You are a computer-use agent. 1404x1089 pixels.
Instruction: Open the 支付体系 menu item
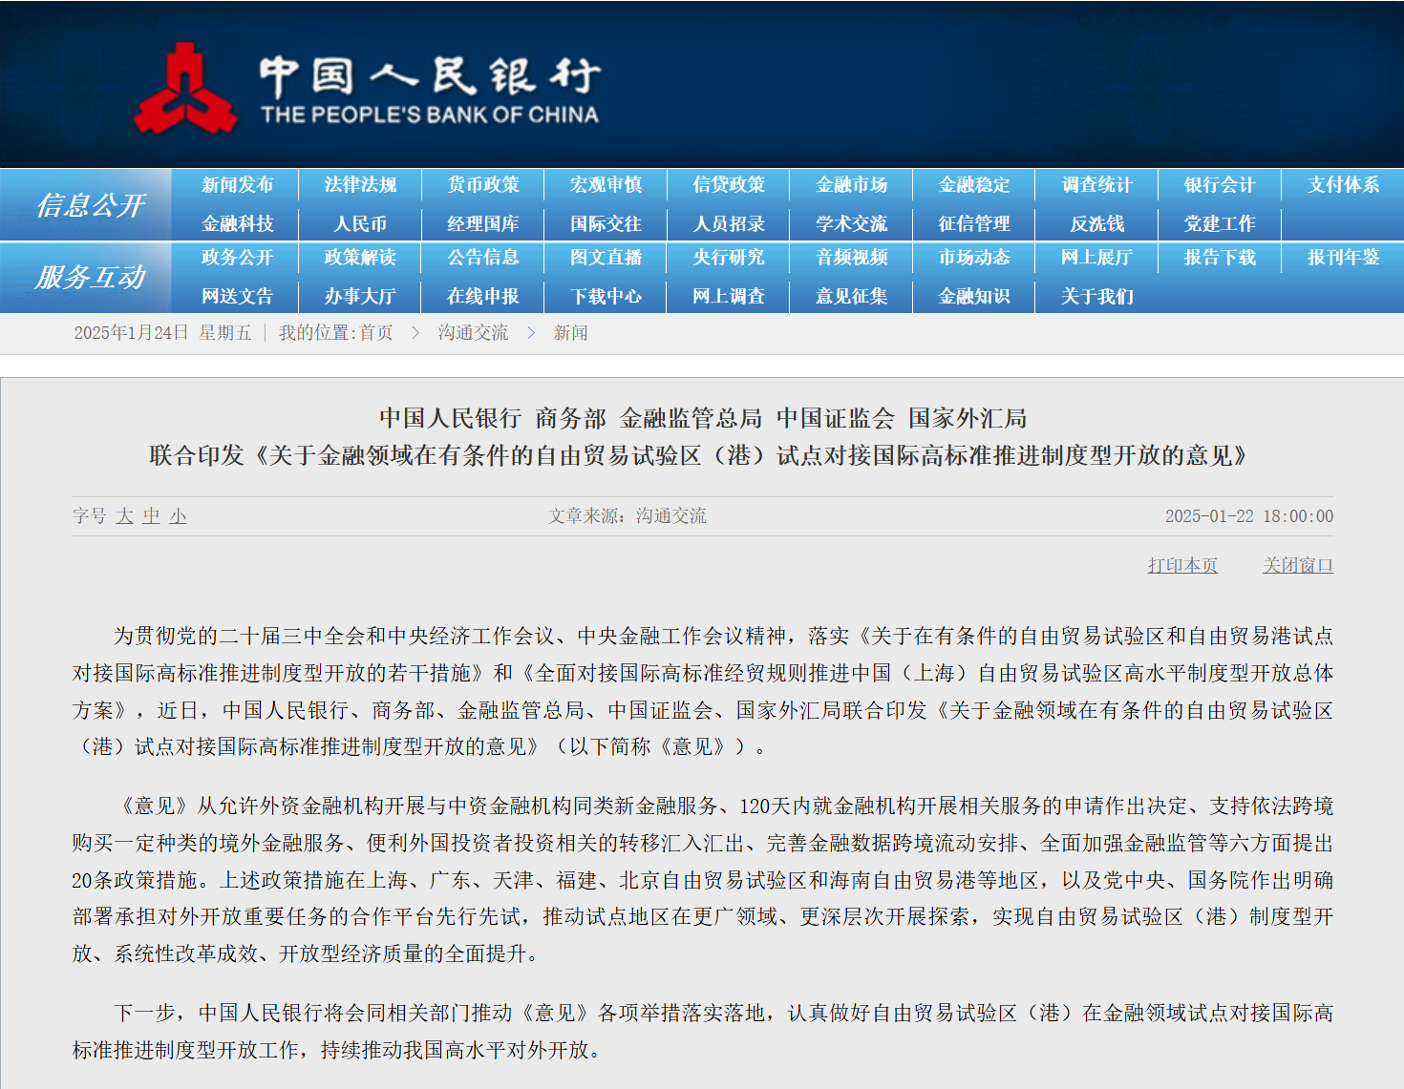pyautogui.click(x=1342, y=184)
